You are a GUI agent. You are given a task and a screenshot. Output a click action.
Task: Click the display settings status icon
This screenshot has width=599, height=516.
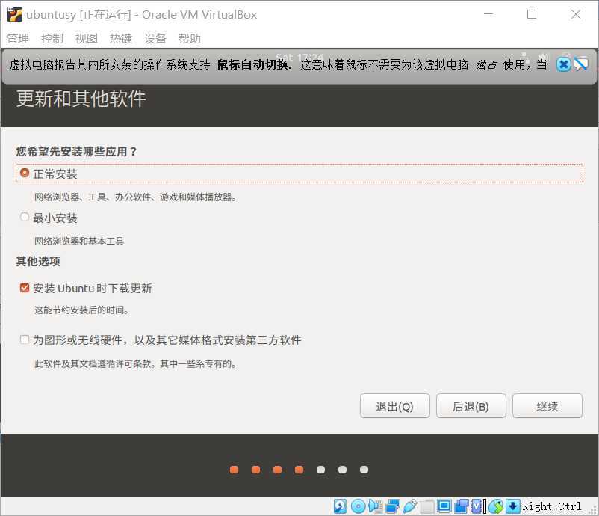point(444,506)
